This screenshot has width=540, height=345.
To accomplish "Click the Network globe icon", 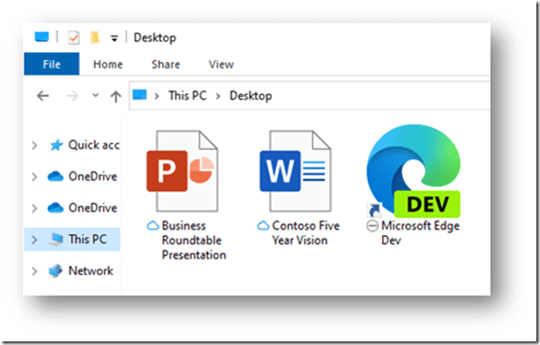I will point(55,271).
